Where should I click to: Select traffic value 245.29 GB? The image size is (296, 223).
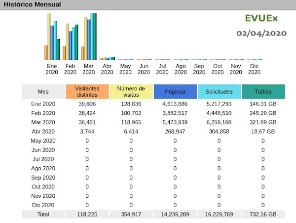[x=263, y=113]
